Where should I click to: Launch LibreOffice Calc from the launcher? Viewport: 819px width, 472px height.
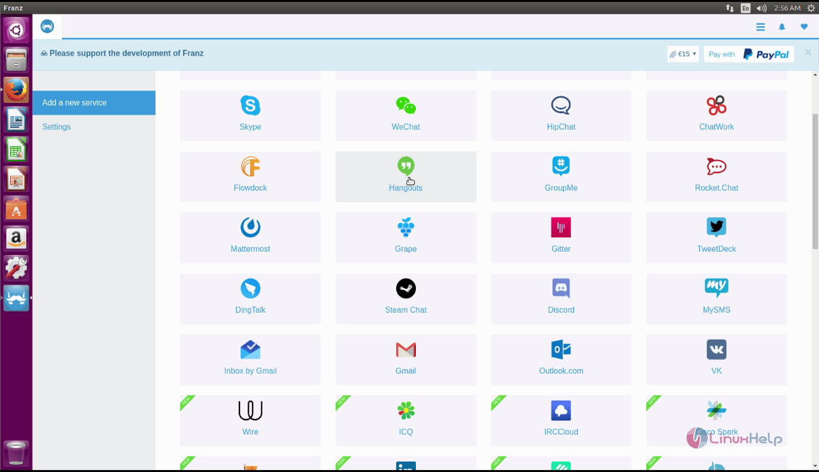coord(16,149)
